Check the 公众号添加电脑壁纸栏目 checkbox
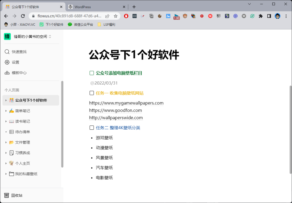This screenshot has height=203, width=292. [92, 73]
